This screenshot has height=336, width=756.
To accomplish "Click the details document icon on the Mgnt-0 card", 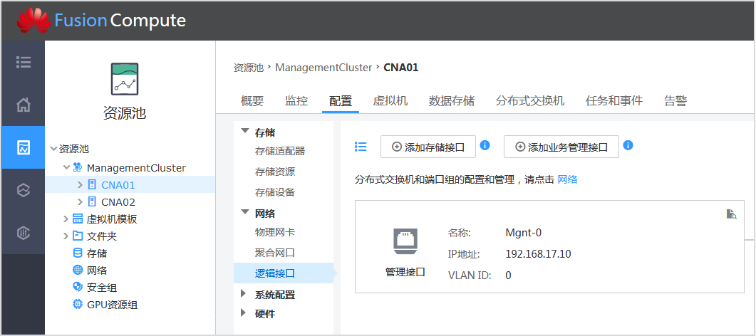I will coord(731,214).
